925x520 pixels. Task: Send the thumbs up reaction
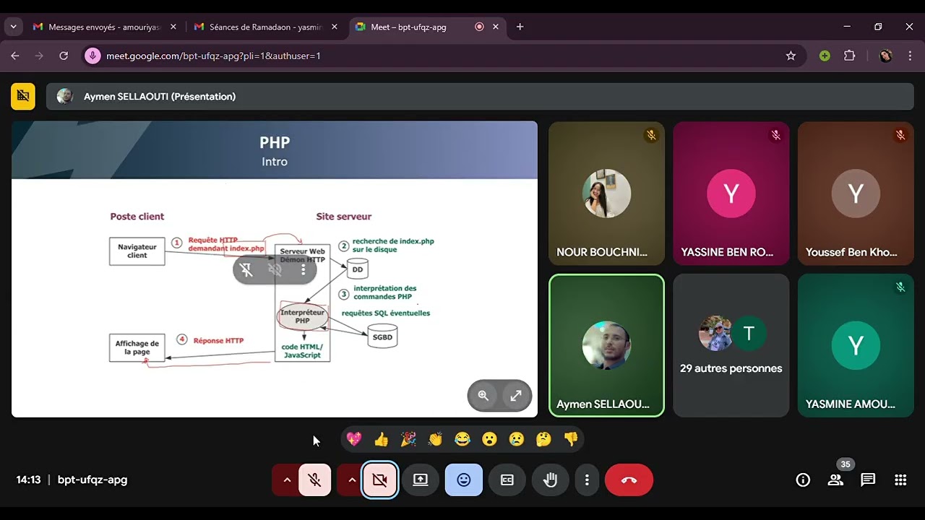(382, 439)
